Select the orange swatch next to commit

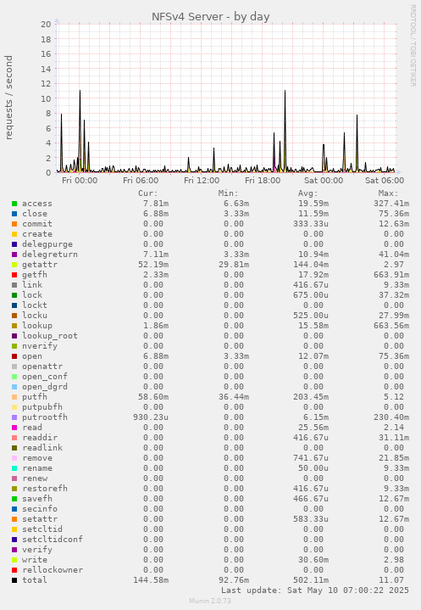(14, 224)
